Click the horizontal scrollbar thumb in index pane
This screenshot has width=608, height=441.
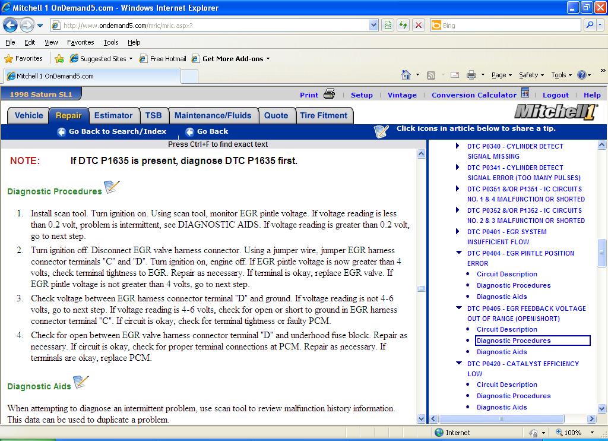(501, 419)
